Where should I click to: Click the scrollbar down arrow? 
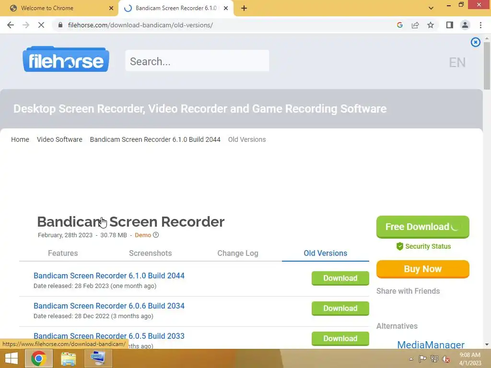click(487, 345)
